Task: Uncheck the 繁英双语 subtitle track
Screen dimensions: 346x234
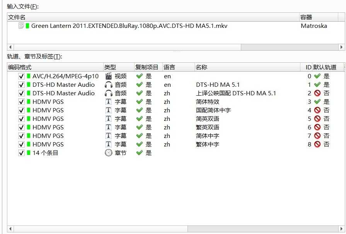Action: tap(21, 127)
